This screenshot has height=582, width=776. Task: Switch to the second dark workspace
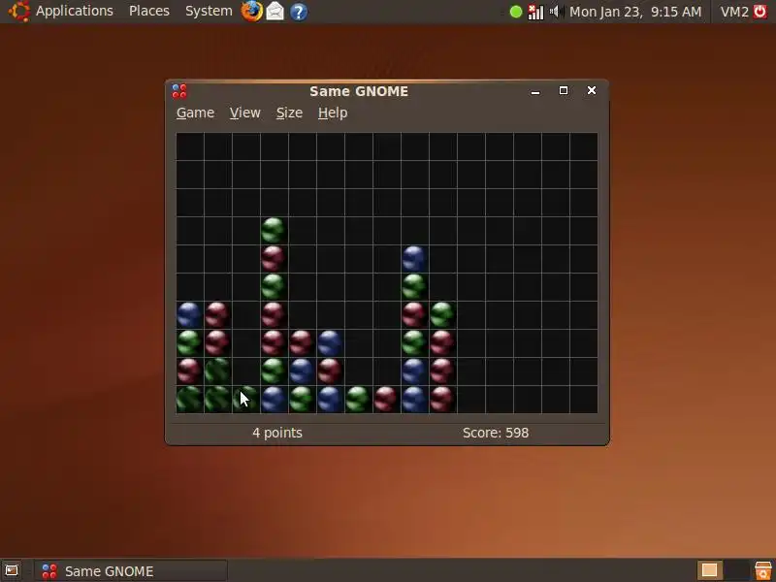click(735, 570)
